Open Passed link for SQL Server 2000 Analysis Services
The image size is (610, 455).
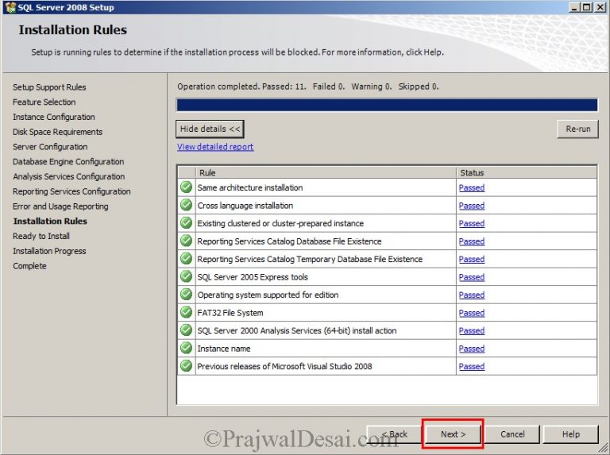472,331
